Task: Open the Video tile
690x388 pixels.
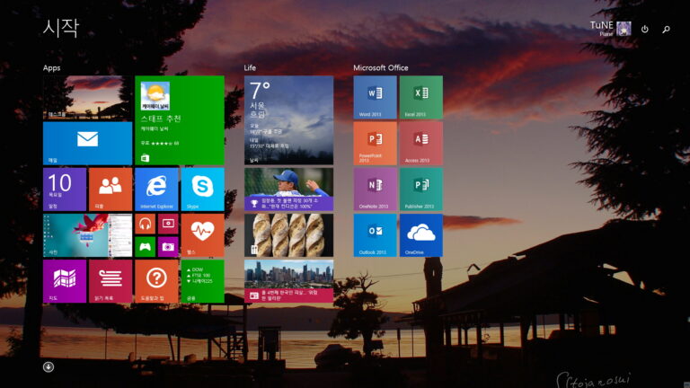Action: (168, 224)
